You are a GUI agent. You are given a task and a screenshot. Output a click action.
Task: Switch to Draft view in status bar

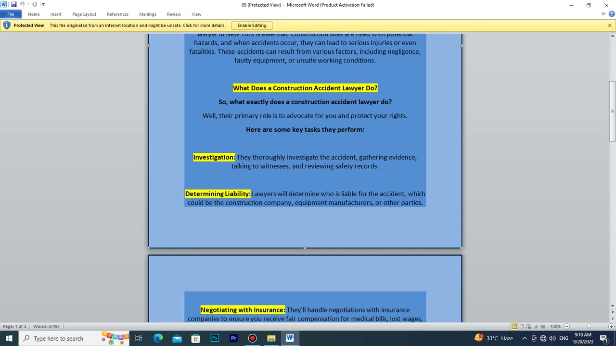tap(542, 327)
